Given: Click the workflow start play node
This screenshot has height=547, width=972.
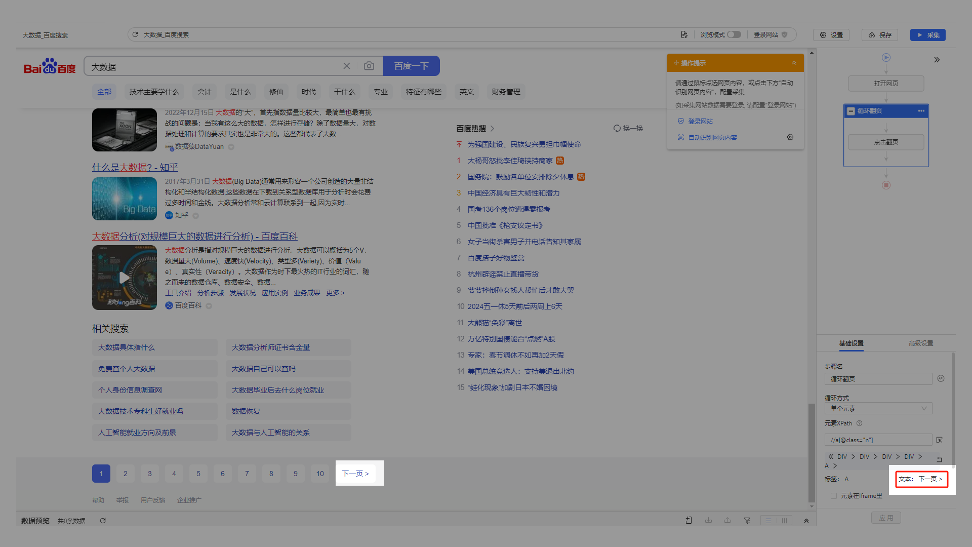Looking at the screenshot, I should point(886,58).
